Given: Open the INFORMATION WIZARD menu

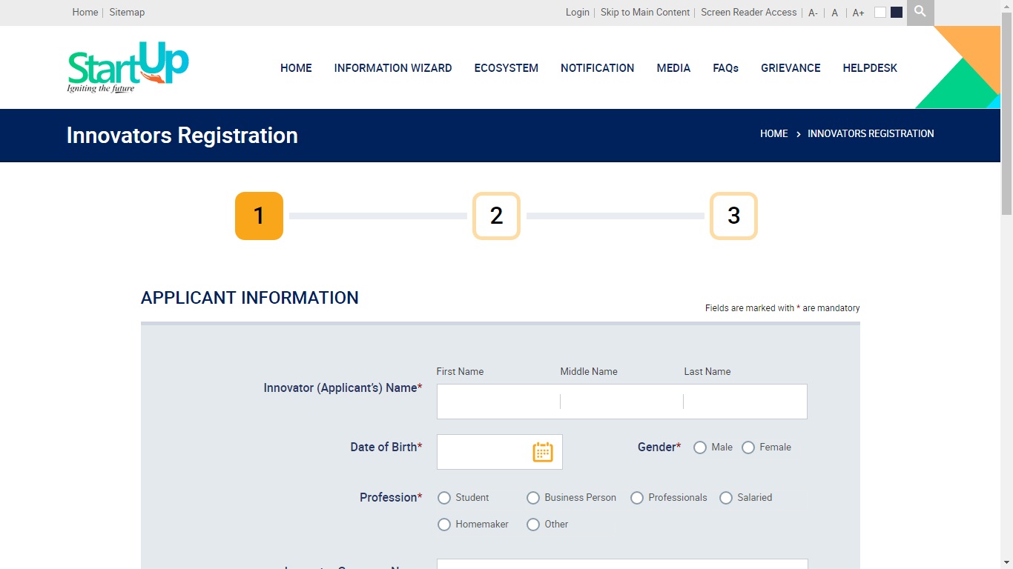Looking at the screenshot, I should pyautogui.click(x=393, y=67).
